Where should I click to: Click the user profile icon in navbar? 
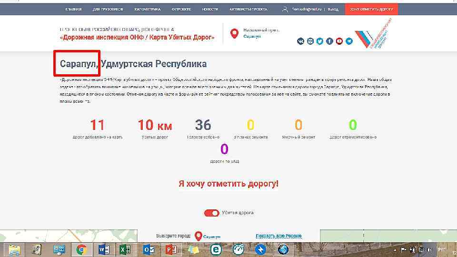[285, 10]
